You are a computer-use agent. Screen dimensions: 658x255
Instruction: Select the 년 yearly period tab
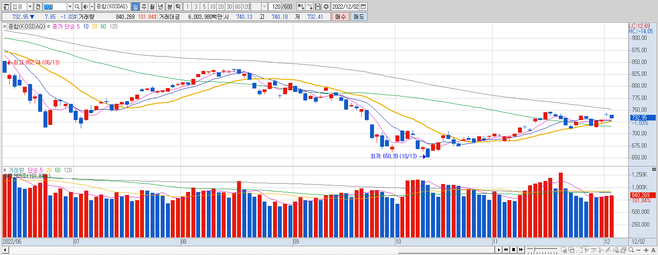coord(160,7)
